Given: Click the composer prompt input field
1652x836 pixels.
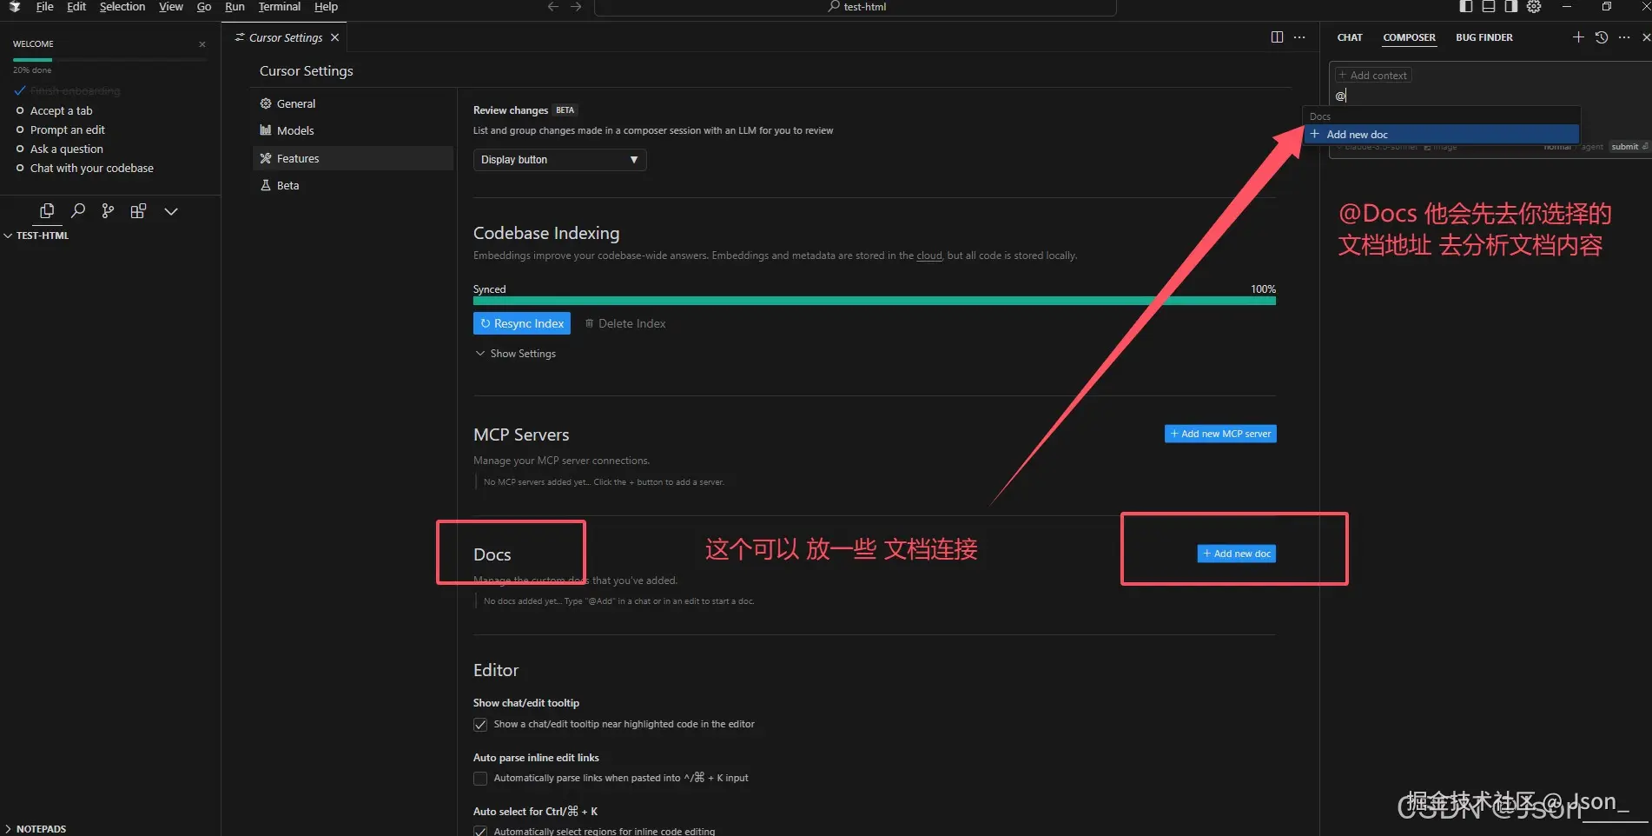Looking at the screenshot, I should click(1490, 96).
